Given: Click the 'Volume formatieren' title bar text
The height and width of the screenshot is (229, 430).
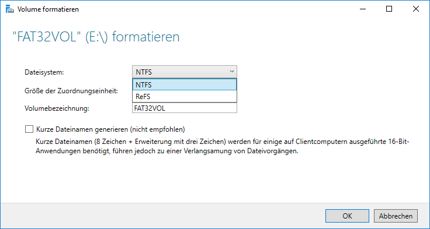Looking at the screenshot, I should click(x=48, y=9).
